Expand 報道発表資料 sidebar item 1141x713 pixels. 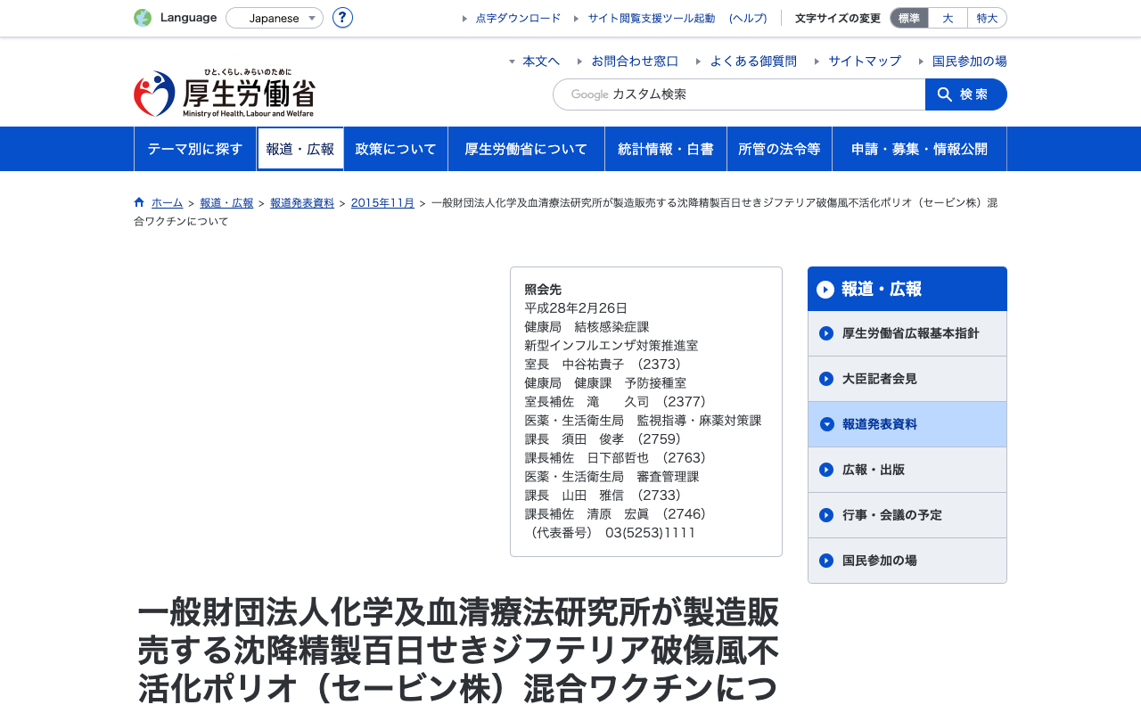coord(907,424)
